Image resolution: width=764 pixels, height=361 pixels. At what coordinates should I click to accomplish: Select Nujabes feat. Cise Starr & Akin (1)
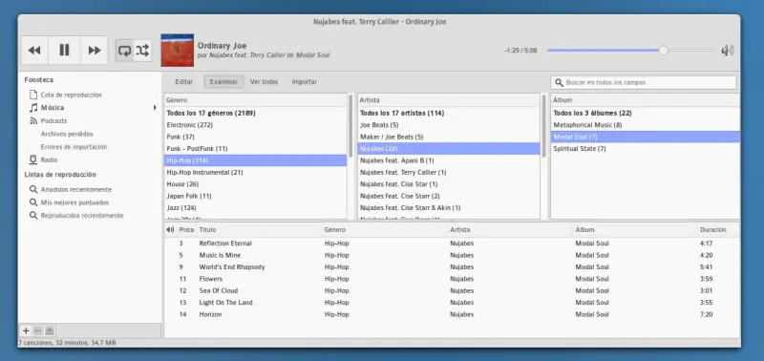(x=449, y=208)
